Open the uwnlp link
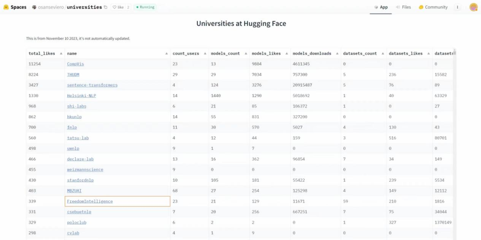The width and height of the screenshot is (481, 240). click(73, 148)
